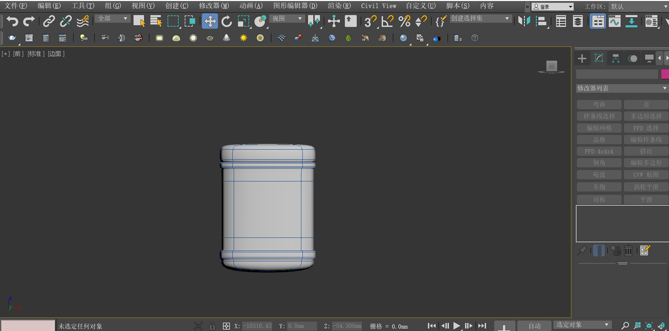Image resolution: width=669 pixels, height=331 pixels.
Task: Toggle the Pin Stack pushpin
Action: point(582,251)
